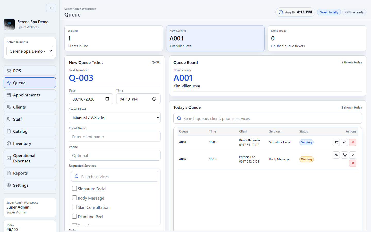Click the search icon in Today's Queue
The width and height of the screenshot is (371, 232).
pyautogui.click(x=179, y=118)
